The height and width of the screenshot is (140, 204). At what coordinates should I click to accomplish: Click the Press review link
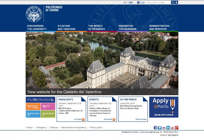(141, 119)
